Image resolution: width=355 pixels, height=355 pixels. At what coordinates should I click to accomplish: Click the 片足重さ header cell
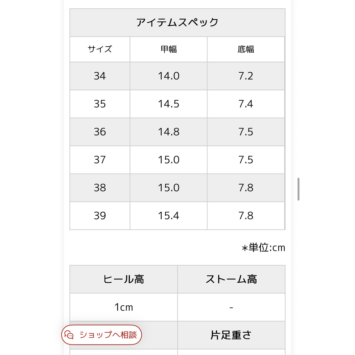pos(231,335)
